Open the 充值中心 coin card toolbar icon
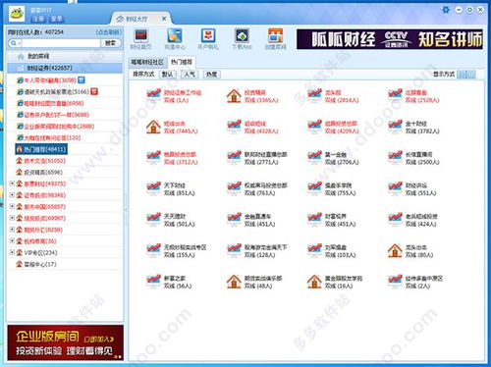491x367 pixels. [175, 39]
